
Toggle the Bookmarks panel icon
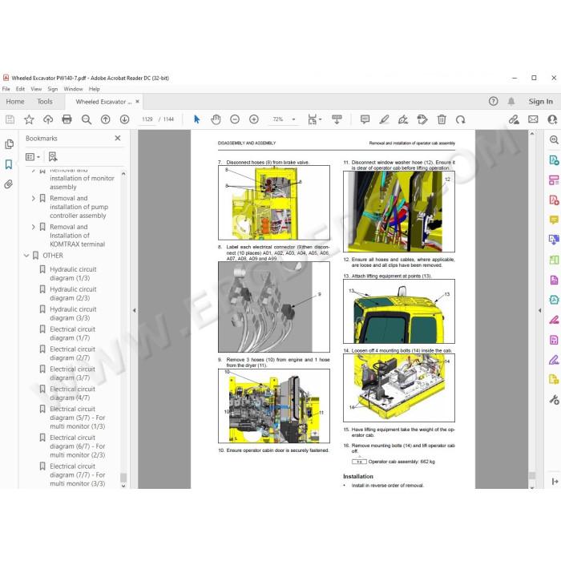pyautogui.click(x=9, y=164)
